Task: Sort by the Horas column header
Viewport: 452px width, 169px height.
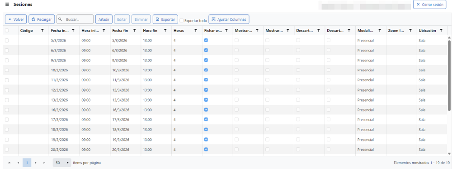Action: 179,30
